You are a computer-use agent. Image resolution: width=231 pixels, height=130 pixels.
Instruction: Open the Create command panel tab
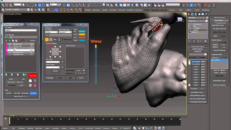click(x=189, y=14)
